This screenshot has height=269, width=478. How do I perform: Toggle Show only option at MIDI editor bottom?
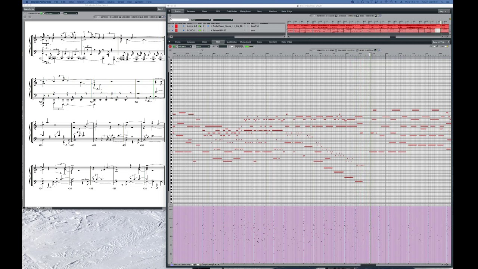click(x=186, y=265)
